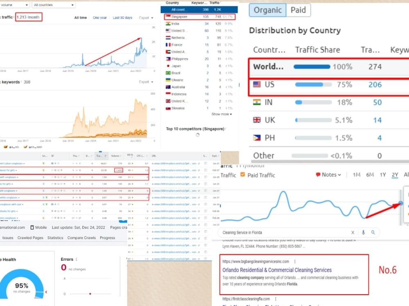Click the Slovakia flag icon
This screenshot has width=409, height=306.
pyautogui.click(x=168, y=108)
